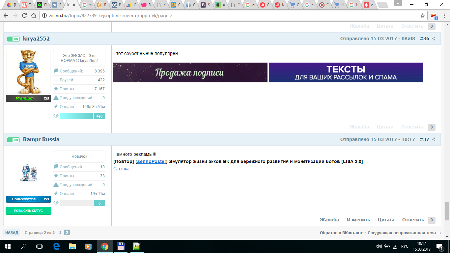450x253 pixels.
Task: Click 'Цитата' under kirya2552's post #36
Action: click(385, 127)
